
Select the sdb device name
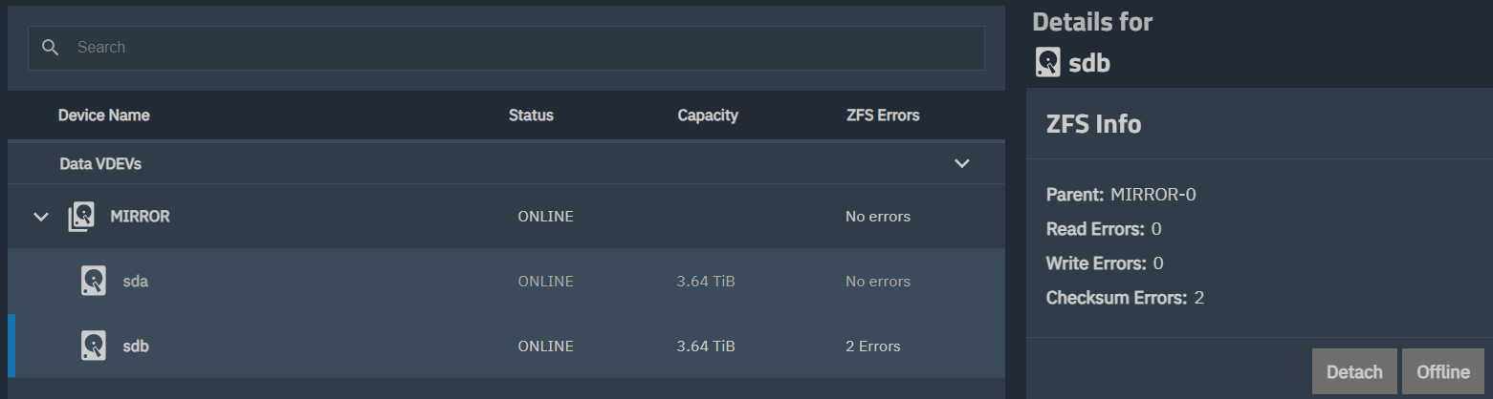pos(136,346)
